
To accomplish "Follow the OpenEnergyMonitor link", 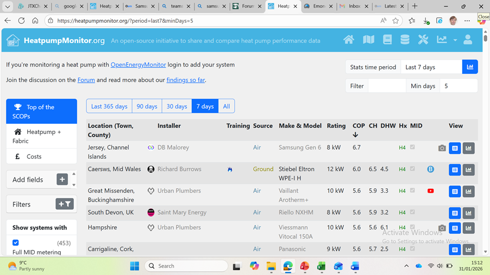I will [138, 65].
